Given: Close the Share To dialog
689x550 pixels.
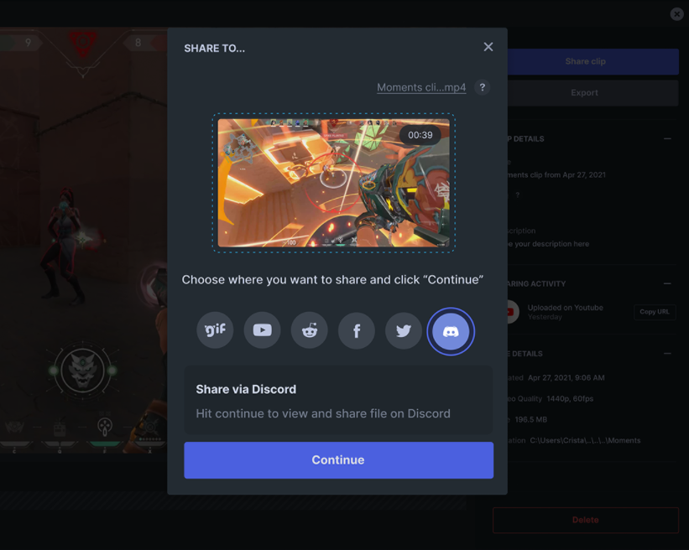Looking at the screenshot, I should 488,47.
